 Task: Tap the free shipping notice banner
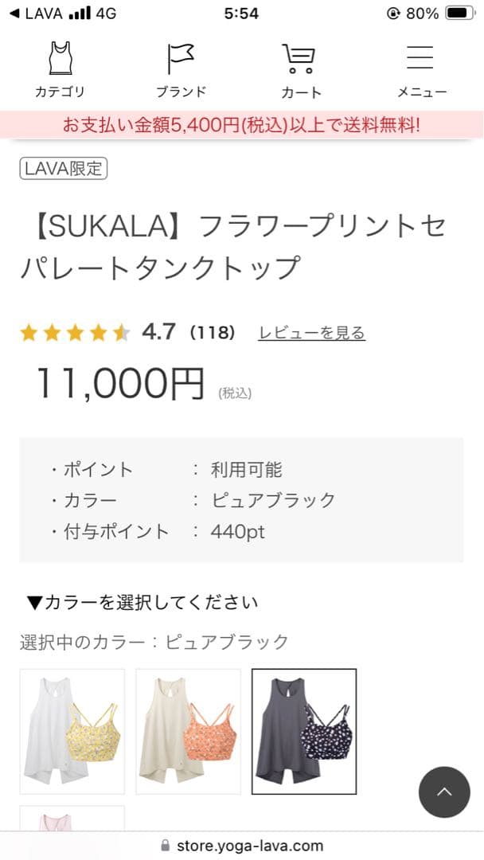(242, 125)
